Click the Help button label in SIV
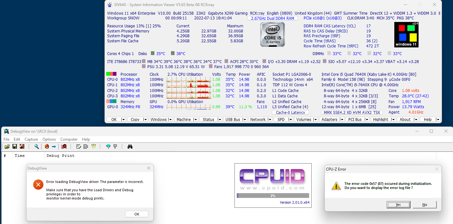Screen dimensions: 453x224 (x=428, y=120)
